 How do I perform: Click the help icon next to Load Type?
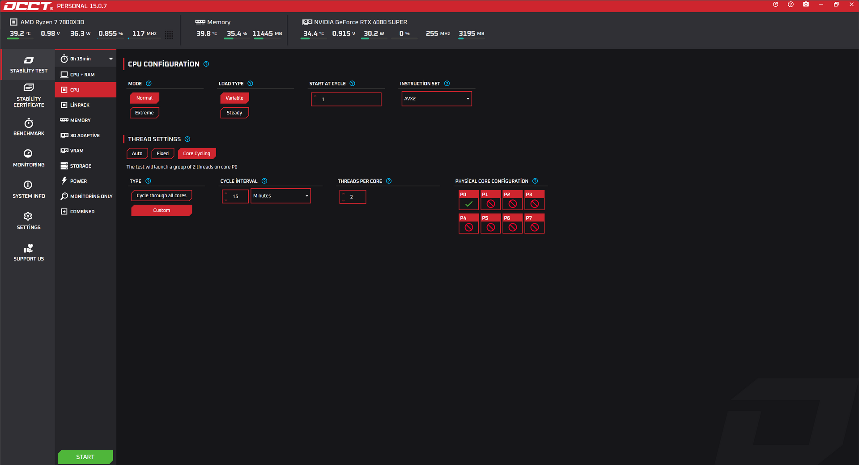(250, 84)
